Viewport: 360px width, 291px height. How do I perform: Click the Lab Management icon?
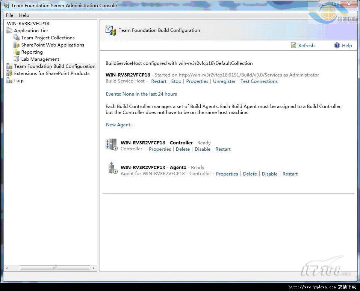(x=17, y=59)
